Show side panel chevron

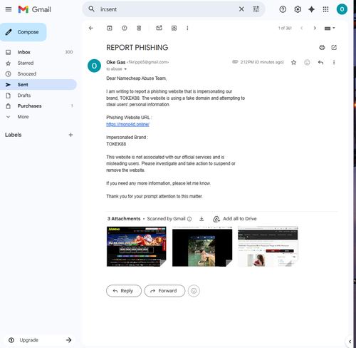pos(350,342)
